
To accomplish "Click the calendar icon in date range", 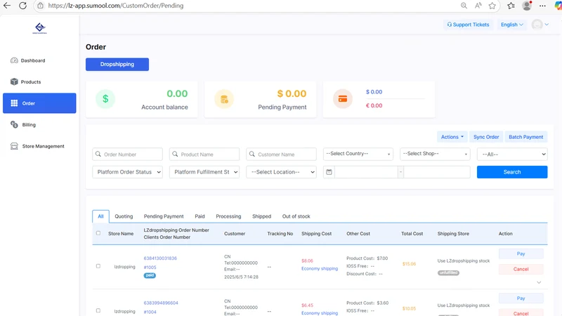I will click(x=329, y=172).
